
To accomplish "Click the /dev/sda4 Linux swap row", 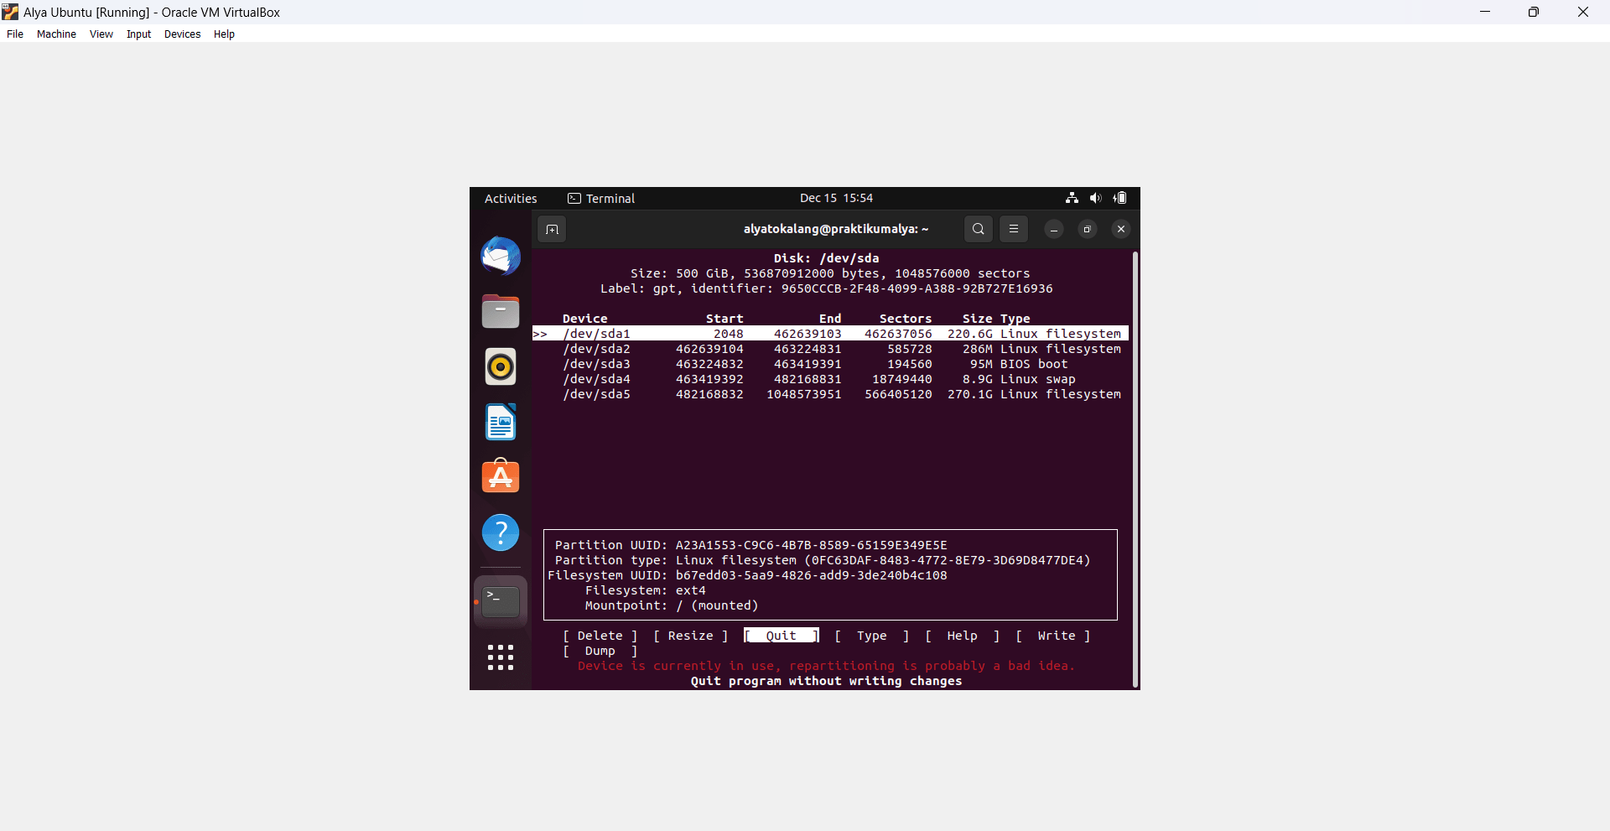I will [x=830, y=379].
